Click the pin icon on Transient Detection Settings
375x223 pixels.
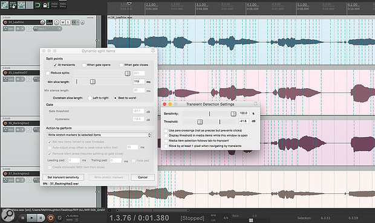[256, 104]
